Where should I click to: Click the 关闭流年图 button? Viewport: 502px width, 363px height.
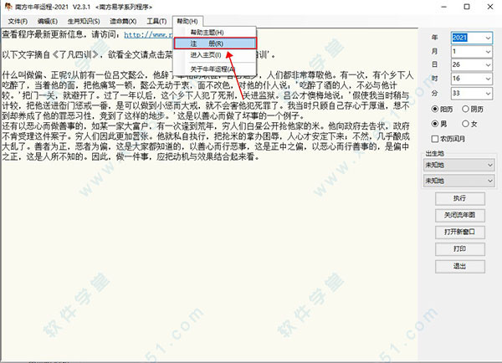coord(459,215)
